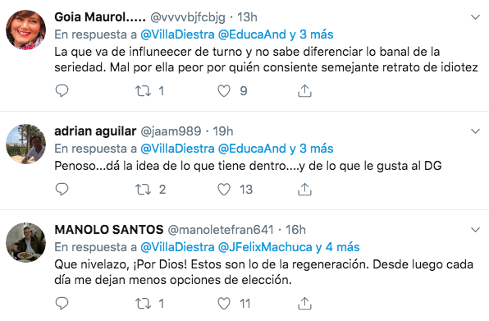Open MANOLO SANTOS's profile avatar
This screenshot has height=321, width=489.
[x=26, y=243]
